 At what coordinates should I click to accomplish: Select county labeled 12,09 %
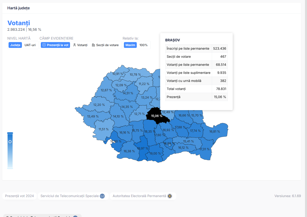click(121, 85)
